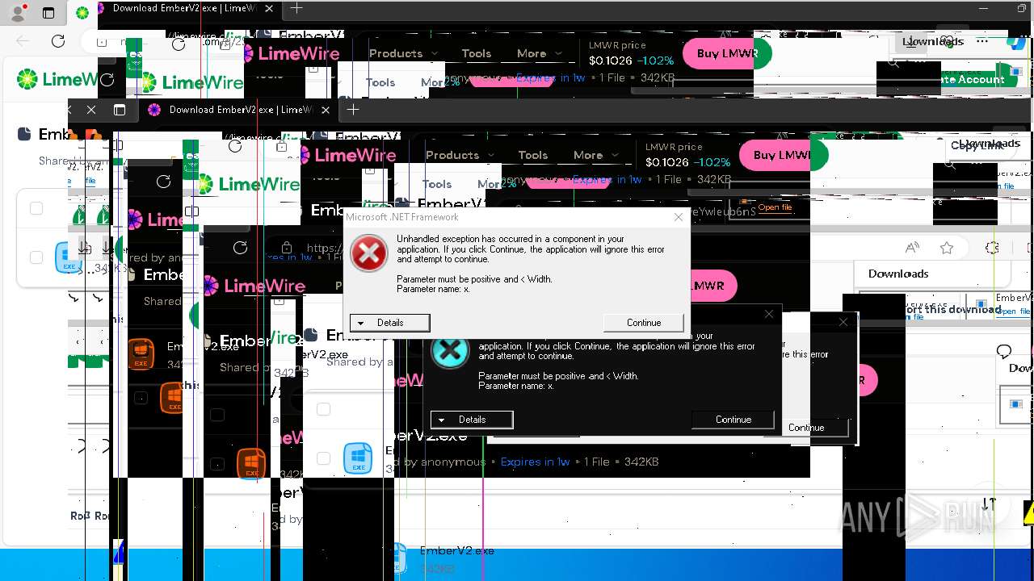Click Continue in the light .NET Framework dialog

[644, 323]
